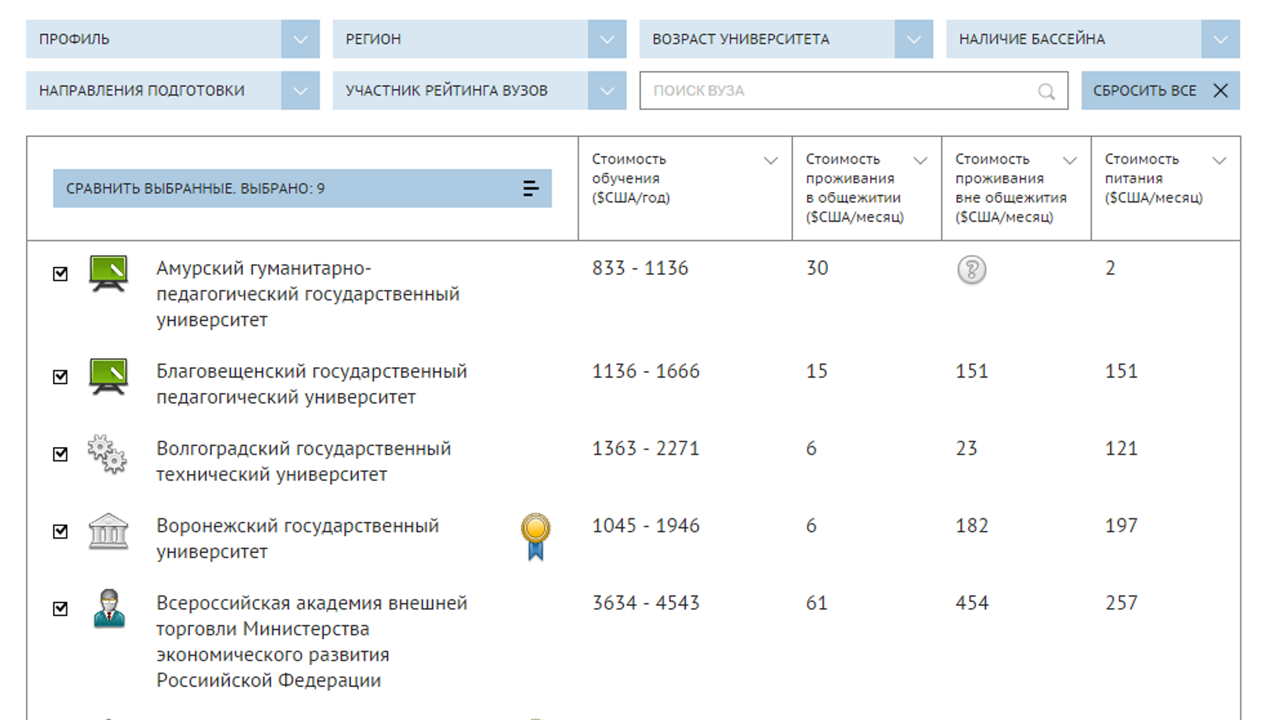
Task: Click tuition value 1045 - 1946
Action: [645, 526]
